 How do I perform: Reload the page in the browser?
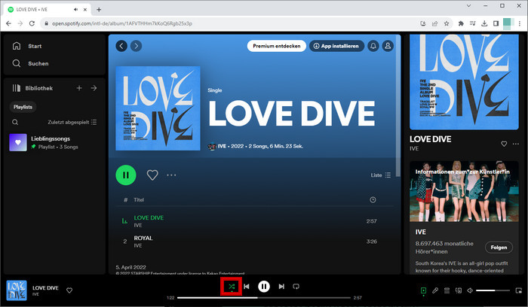point(32,23)
